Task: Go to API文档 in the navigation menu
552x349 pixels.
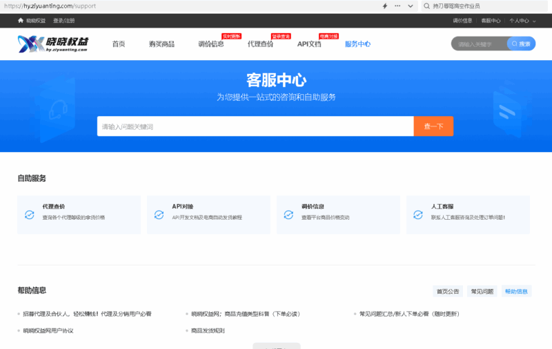Action: [308, 44]
